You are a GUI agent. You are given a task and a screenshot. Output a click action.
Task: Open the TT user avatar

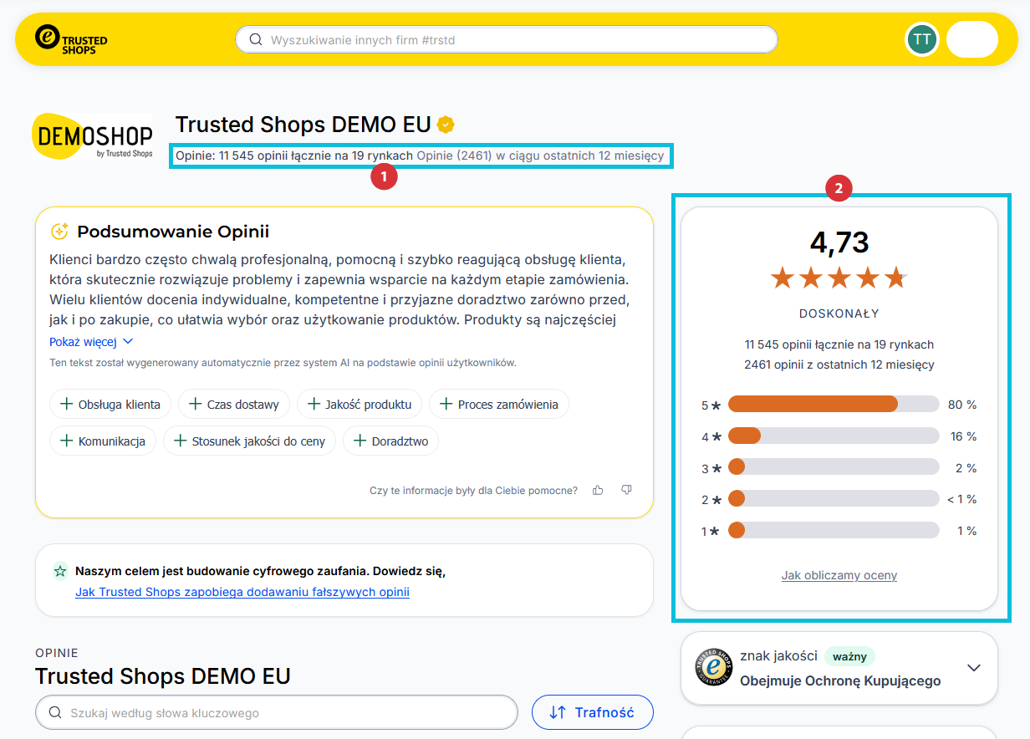[922, 39]
